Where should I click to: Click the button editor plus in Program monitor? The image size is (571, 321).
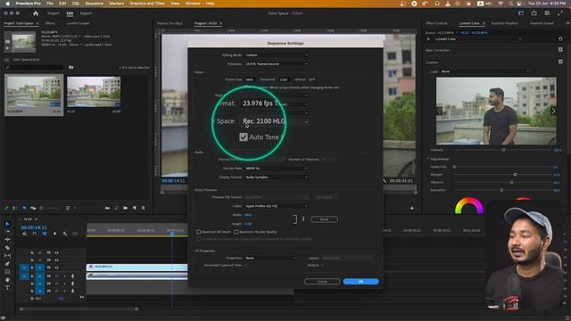point(412,208)
